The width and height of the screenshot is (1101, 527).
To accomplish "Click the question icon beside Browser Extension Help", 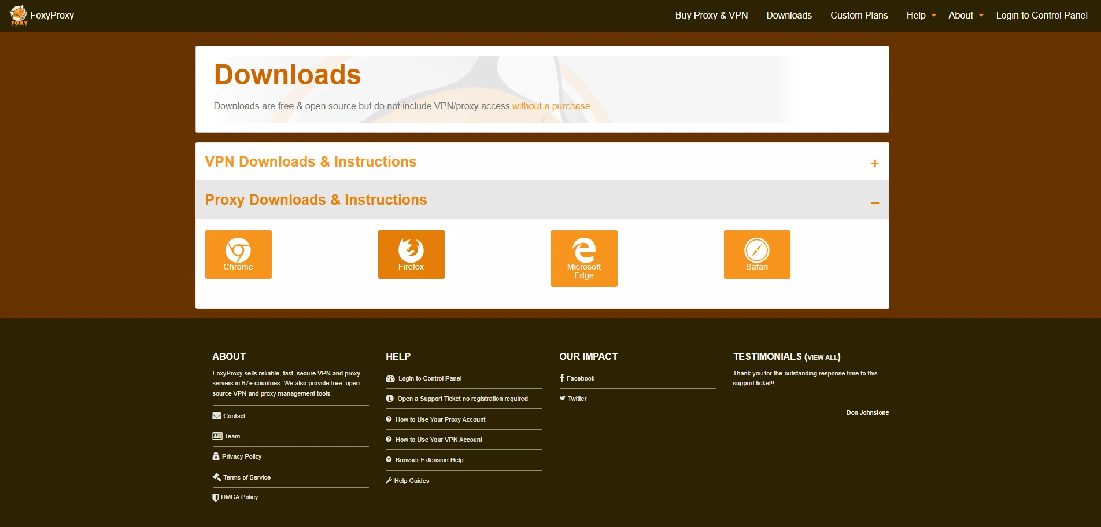I will [x=389, y=460].
